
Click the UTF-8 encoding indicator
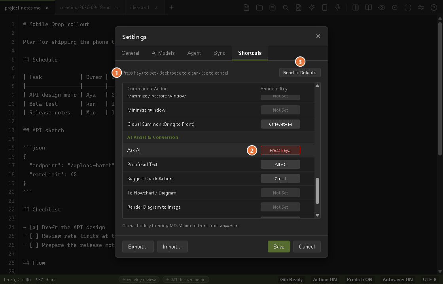pyautogui.click(x=430, y=280)
